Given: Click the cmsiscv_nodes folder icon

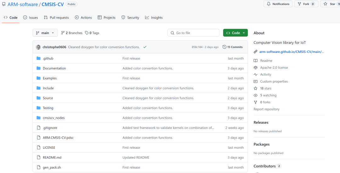Looking at the screenshot, I should coord(39,118).
